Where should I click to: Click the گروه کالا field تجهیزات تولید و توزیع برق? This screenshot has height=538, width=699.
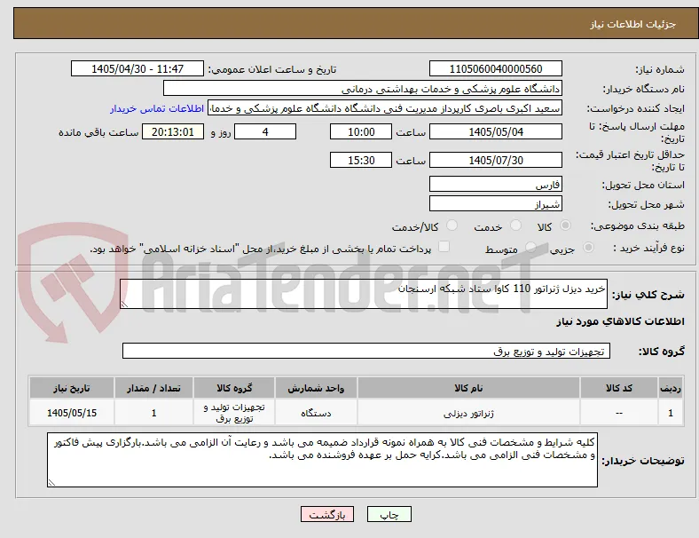366,351
